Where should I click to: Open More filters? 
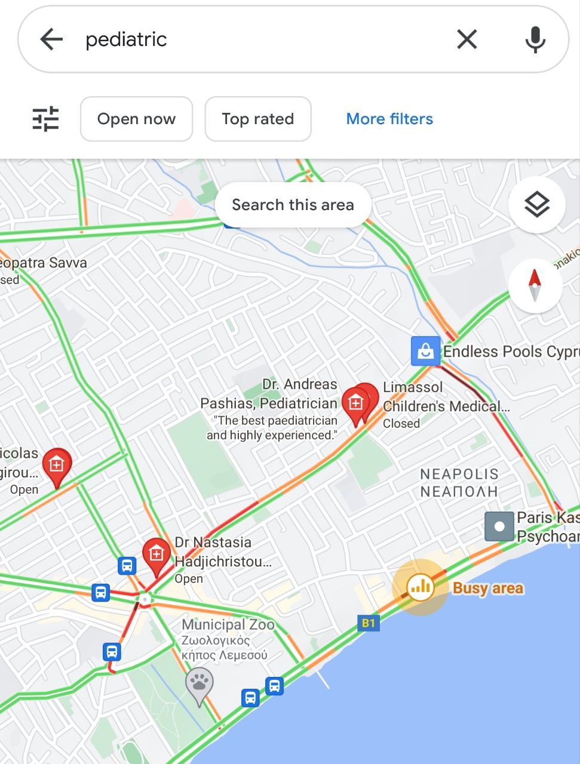click(x=389, y=119)
